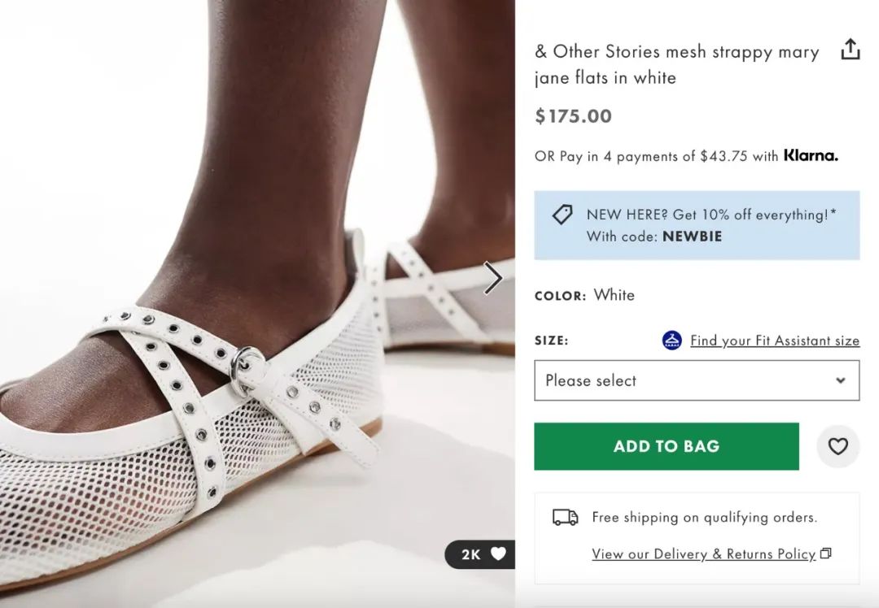
Task: Click the mesh strappy mary jane title
Action: [676, 64]
